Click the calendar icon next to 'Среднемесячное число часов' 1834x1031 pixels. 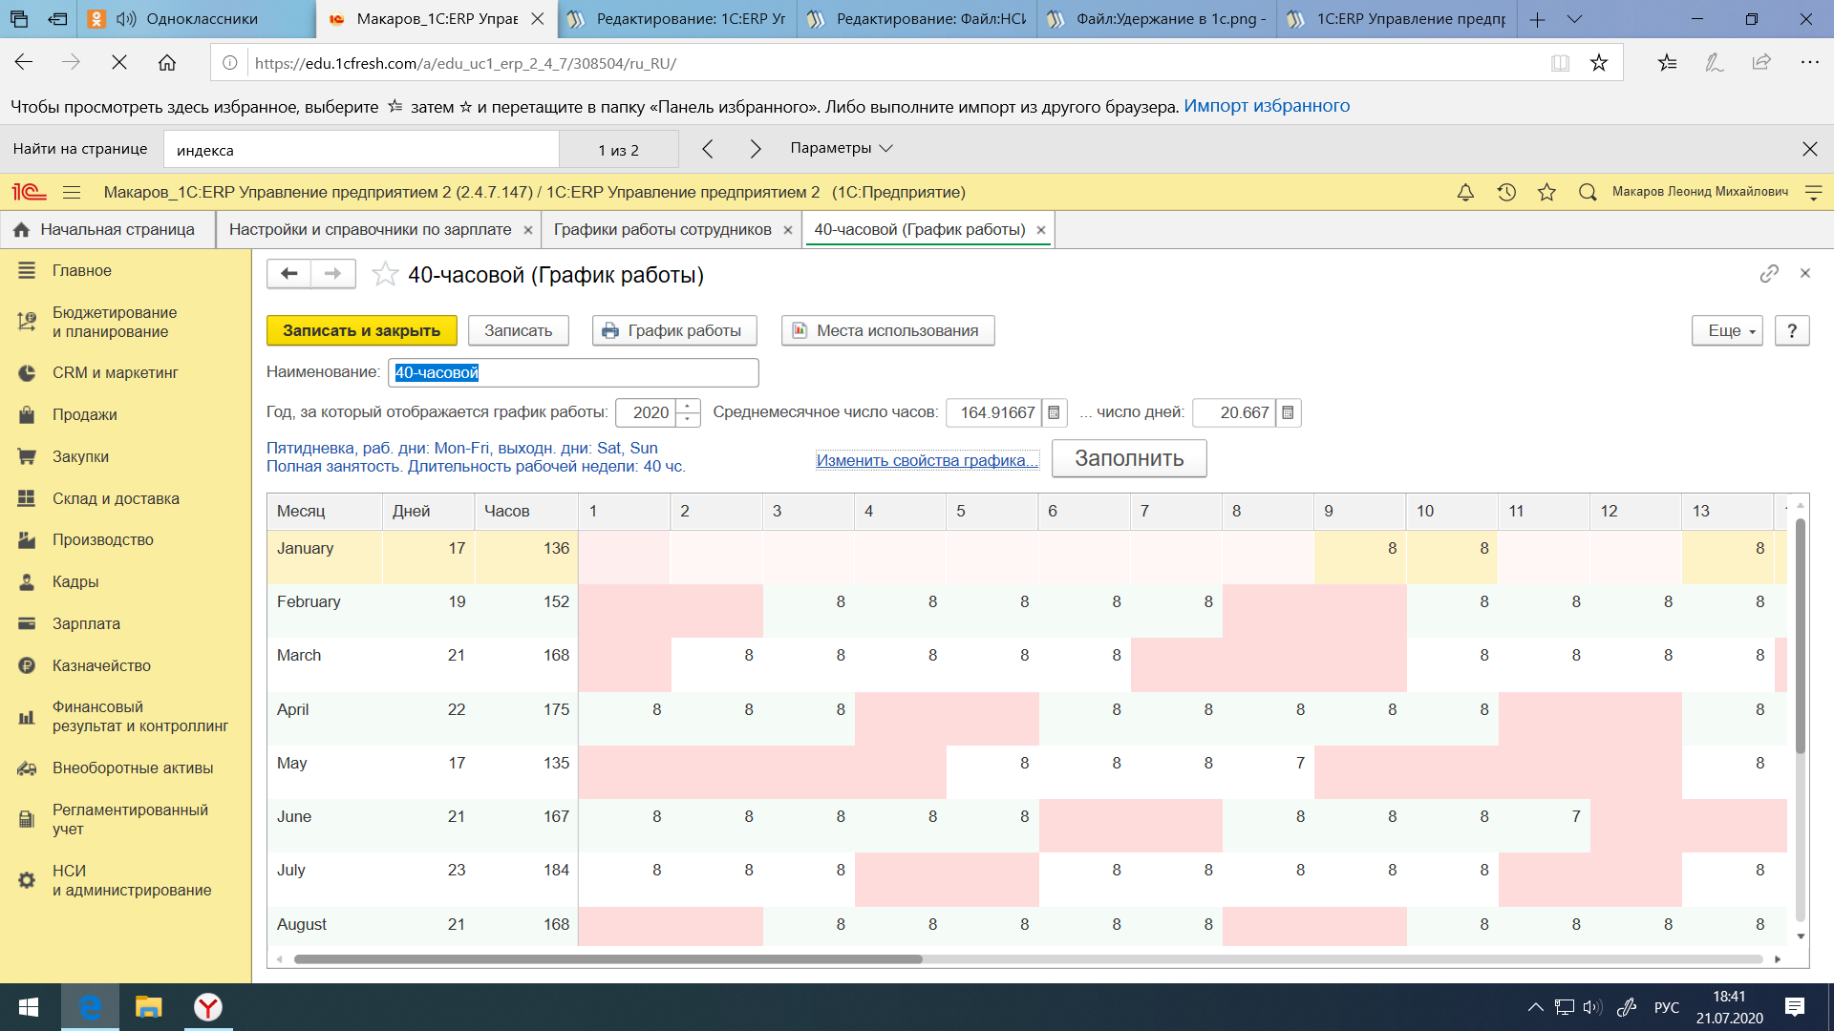click(x=1055, y=411)
